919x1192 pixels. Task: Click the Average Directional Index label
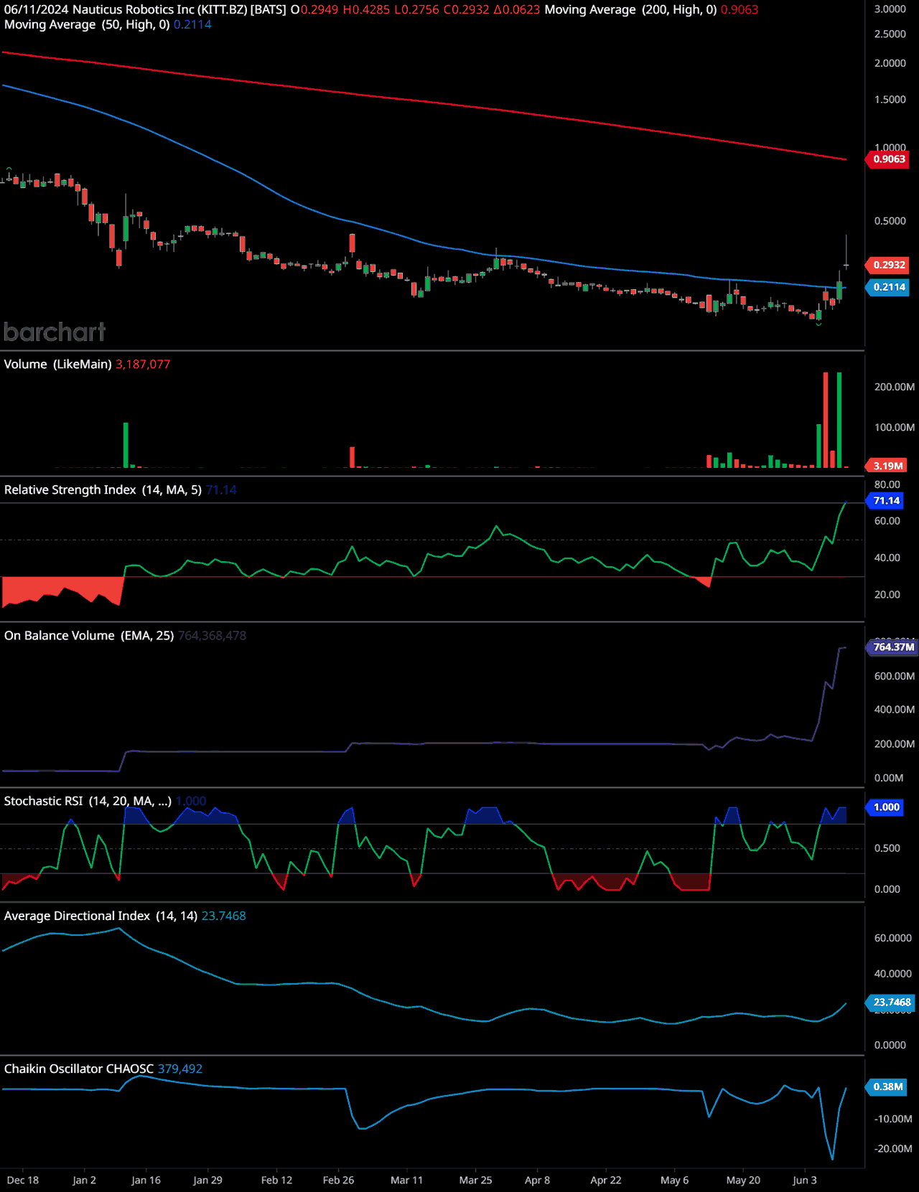(101, 916)
